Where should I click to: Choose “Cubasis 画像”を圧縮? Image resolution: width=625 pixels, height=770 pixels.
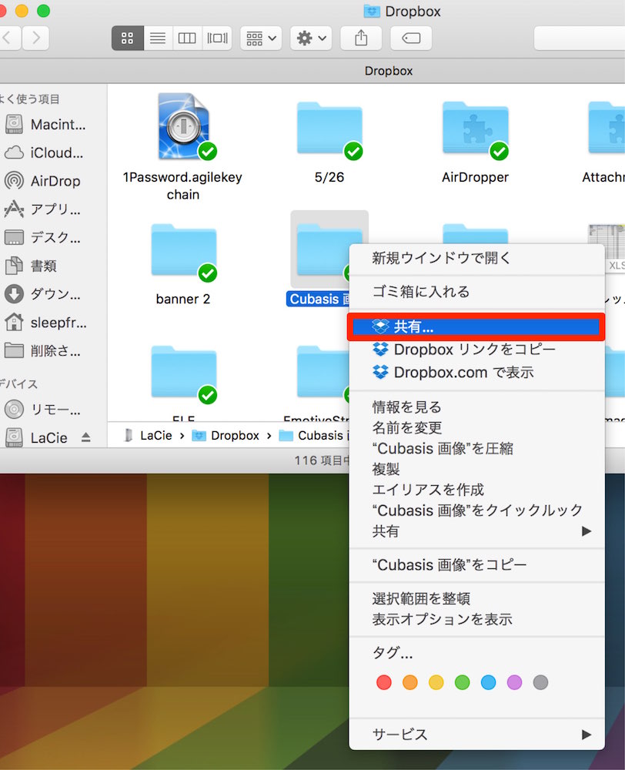coord(476,448)
